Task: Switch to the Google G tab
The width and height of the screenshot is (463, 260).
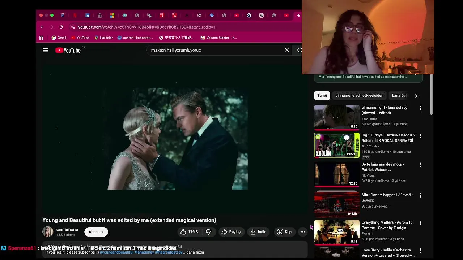Action: [x=249, y=16]
